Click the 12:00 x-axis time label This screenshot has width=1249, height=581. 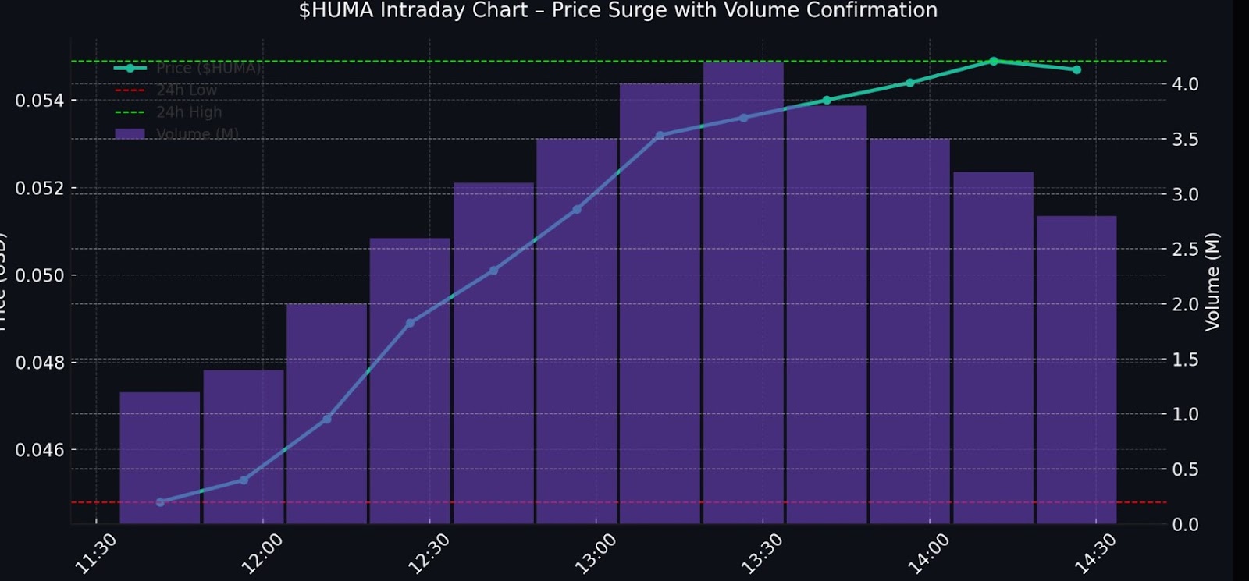[262, 553]
